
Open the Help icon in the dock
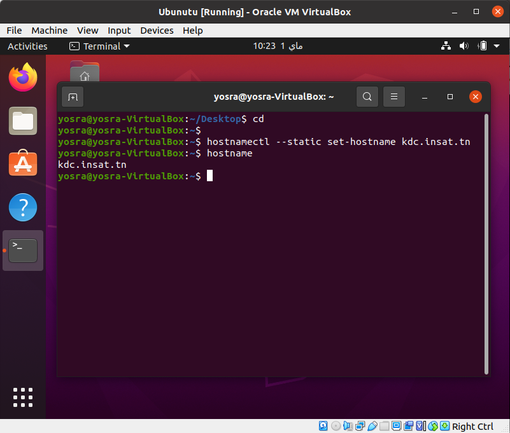(23, 207)
